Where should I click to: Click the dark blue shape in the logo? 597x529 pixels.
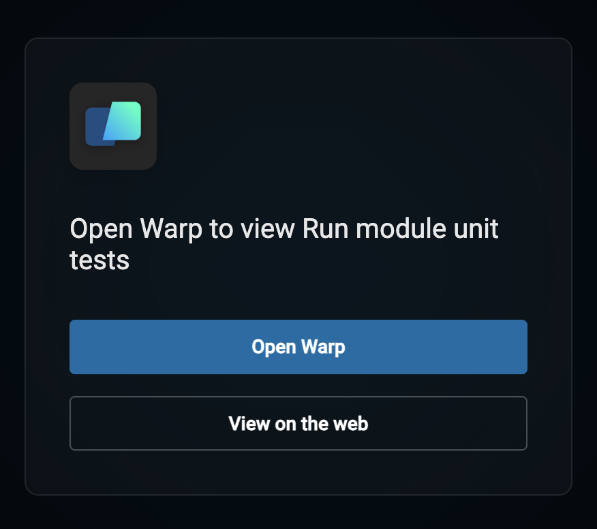click(96, 127)
